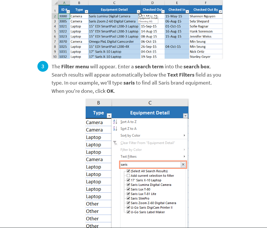
Task: Click the 15-Sep-15 checked out cell
Action: click(152, 26)
